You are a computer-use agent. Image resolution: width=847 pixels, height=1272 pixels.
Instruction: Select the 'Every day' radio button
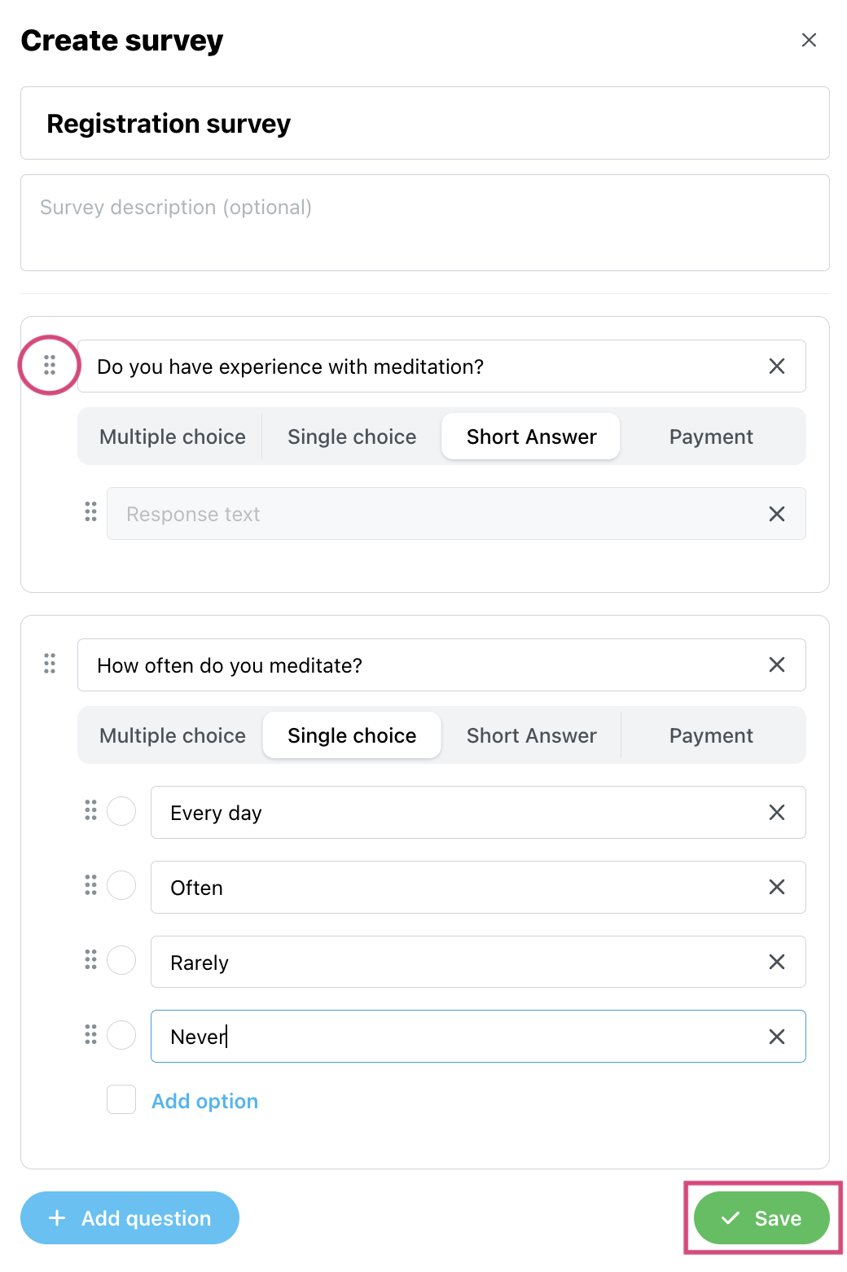(121, 811)
